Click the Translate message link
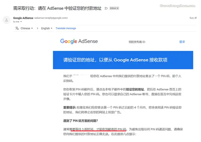This screenshot has width=201, height=142. (66, 28)
